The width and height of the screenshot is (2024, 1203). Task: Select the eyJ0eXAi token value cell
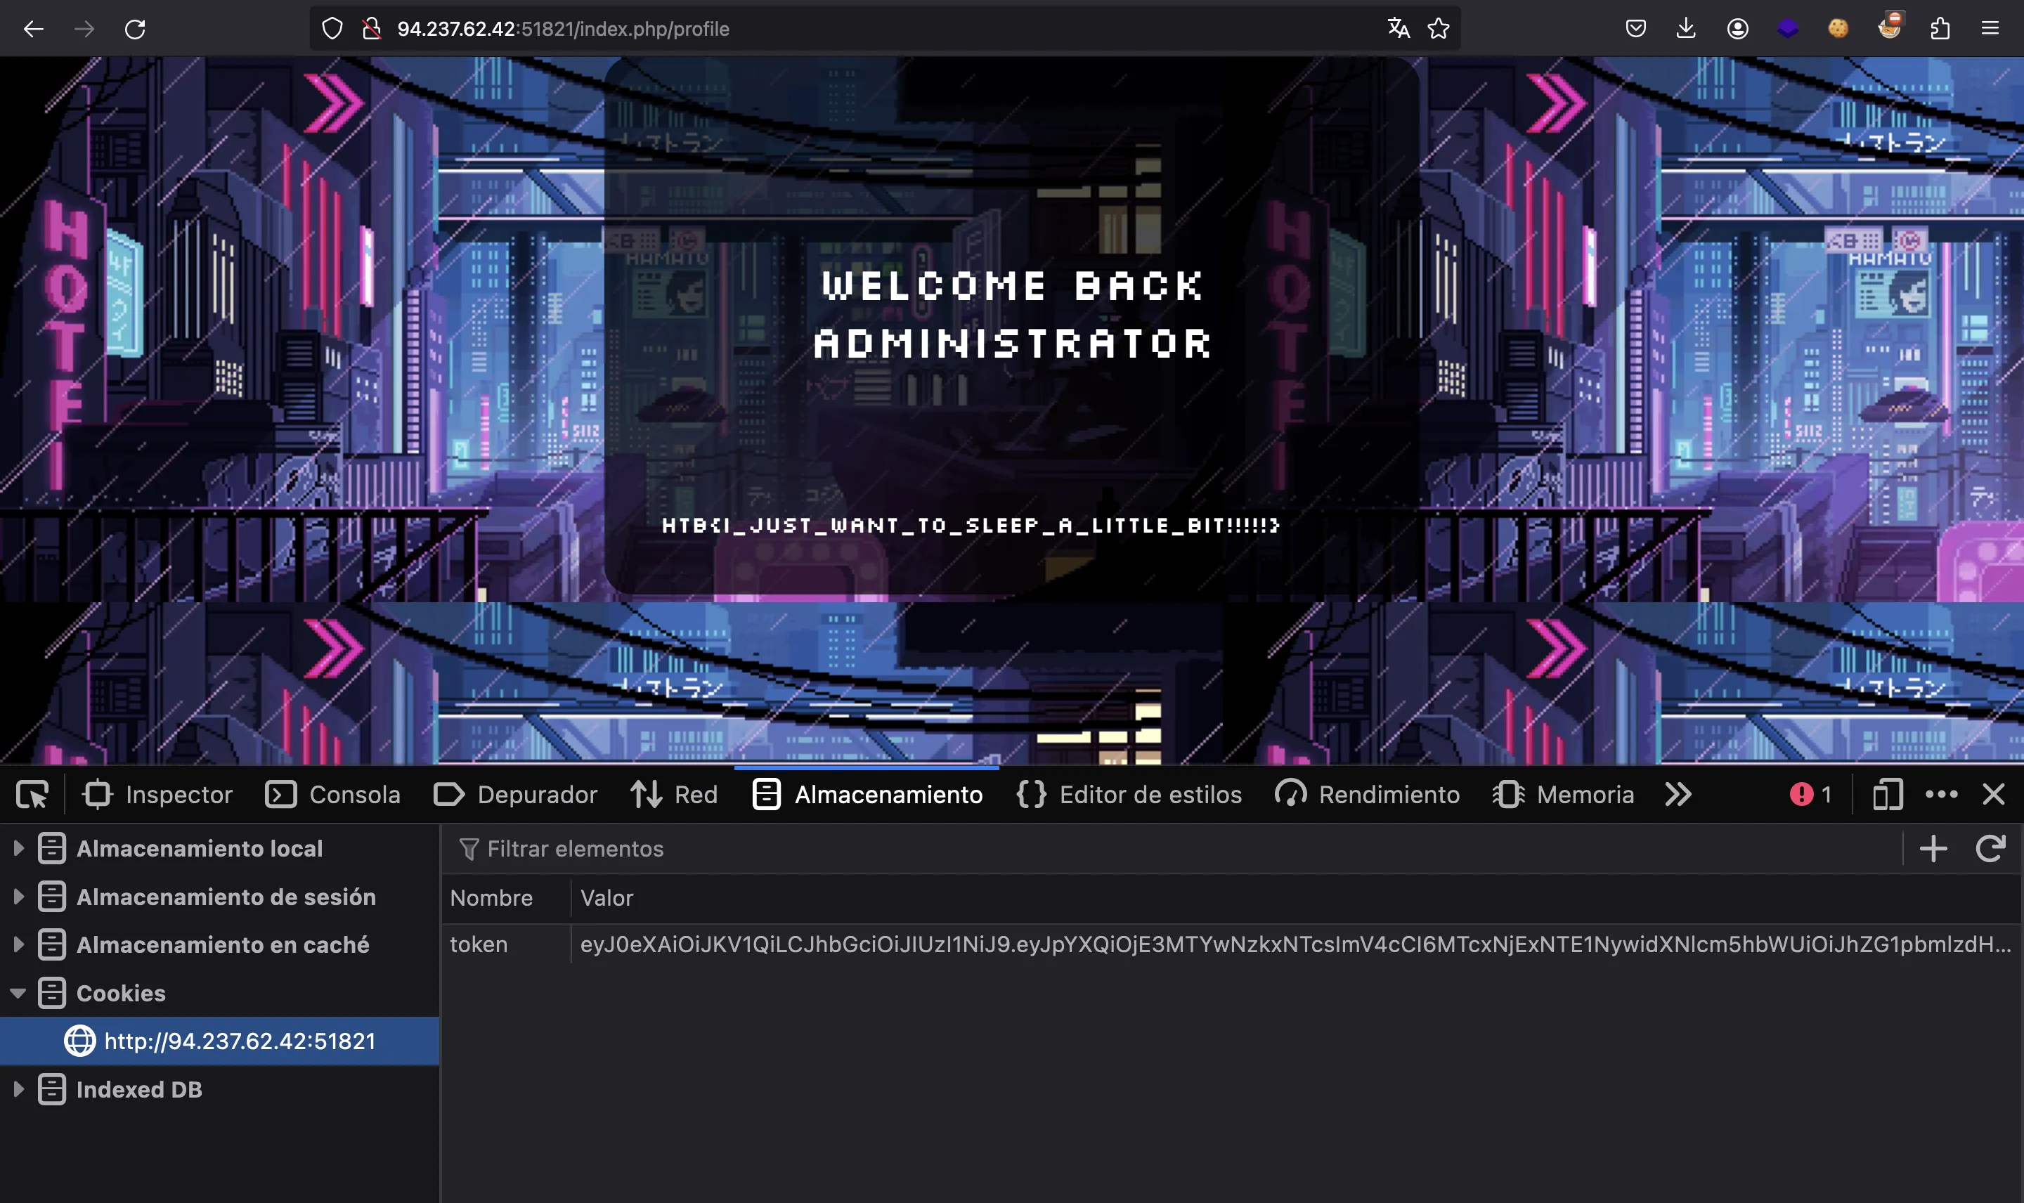pyautogui.click(x=1295, y=944)
